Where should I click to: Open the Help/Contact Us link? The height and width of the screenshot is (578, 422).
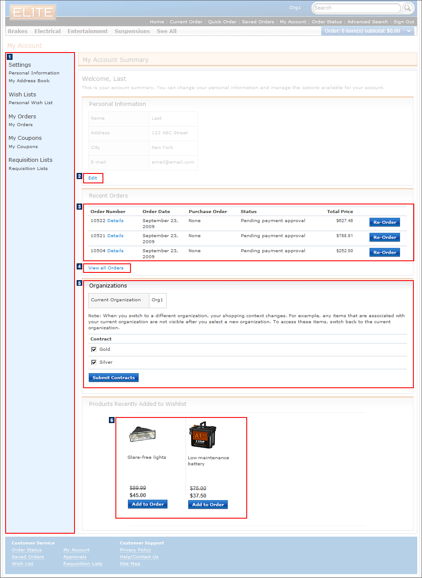(x=139, y=557)
